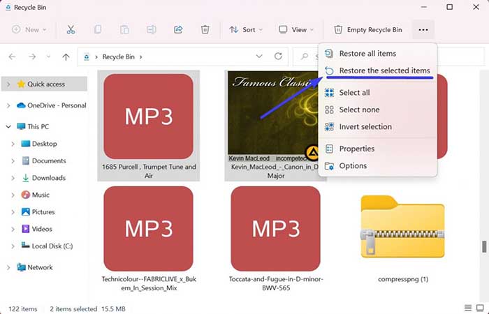The width and height of the screenshot is (489, 314).
Task: Click the Empty Recycle Bin button
Action: (368, 29)
